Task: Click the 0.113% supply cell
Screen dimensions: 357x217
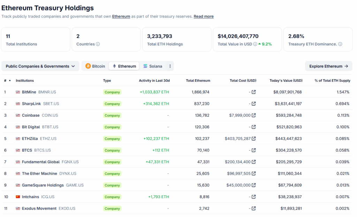Action: coord(343,115)
